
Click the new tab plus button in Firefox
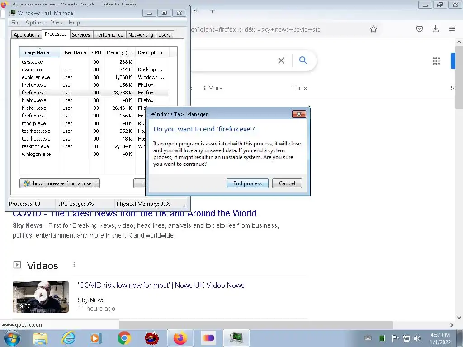click(212, 11)
